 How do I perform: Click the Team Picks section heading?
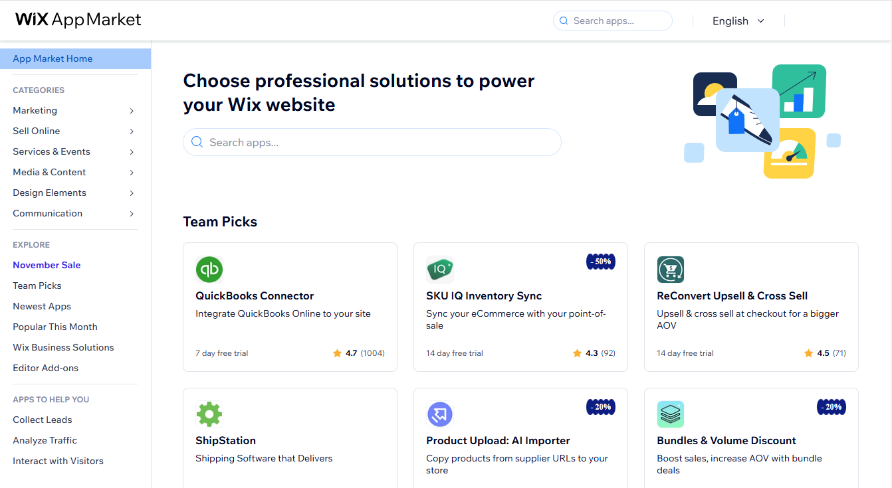coord(220,222)
